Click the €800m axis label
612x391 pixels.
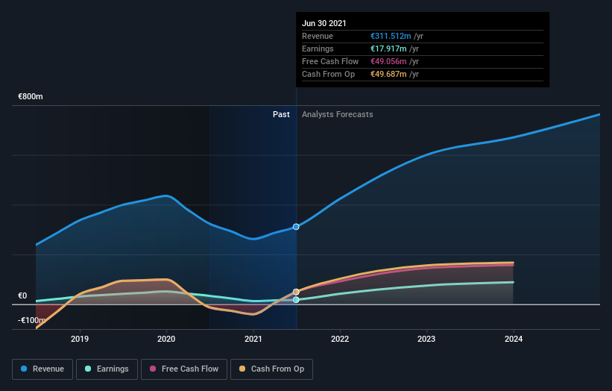click(x=31, y=96)
